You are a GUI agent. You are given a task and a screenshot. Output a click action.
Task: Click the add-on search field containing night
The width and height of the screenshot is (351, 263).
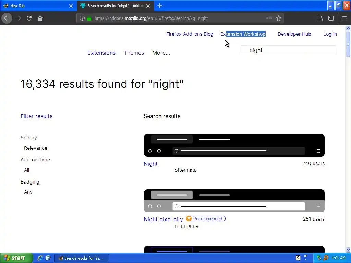coord(288,50)
